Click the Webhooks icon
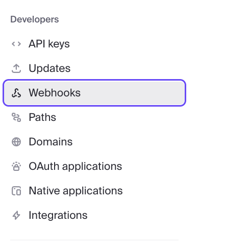 click(16, 93)
